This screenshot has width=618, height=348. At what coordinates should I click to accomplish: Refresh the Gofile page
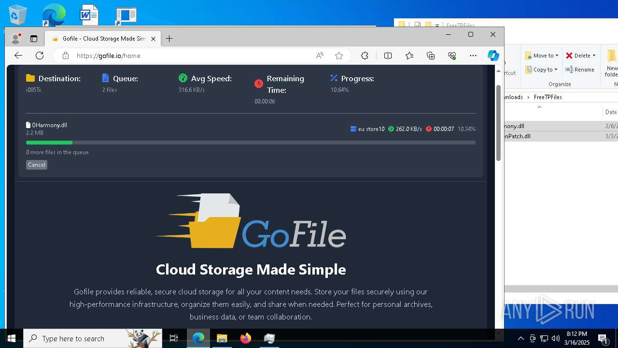tap(40, 56)
